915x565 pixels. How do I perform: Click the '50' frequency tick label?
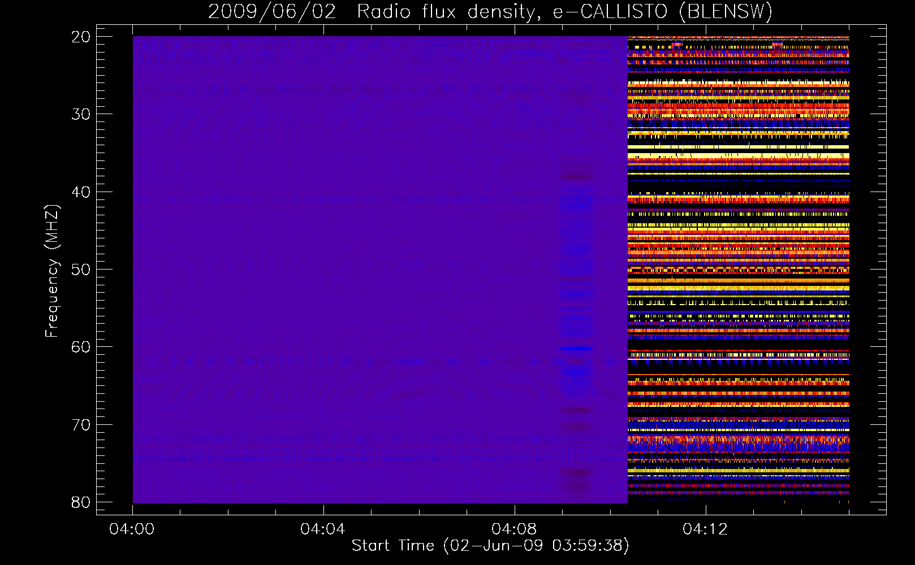(x=81, y=270)
